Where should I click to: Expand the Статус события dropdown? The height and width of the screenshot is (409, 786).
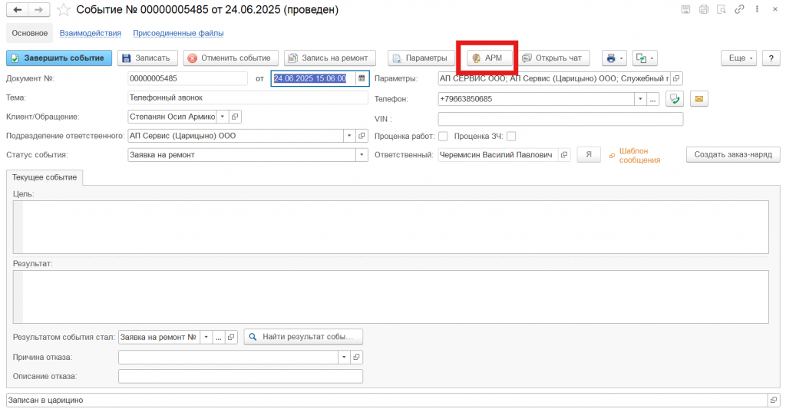(x=362, y=155)
